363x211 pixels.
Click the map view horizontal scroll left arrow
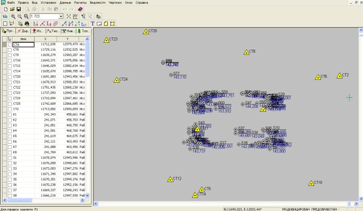96,204
